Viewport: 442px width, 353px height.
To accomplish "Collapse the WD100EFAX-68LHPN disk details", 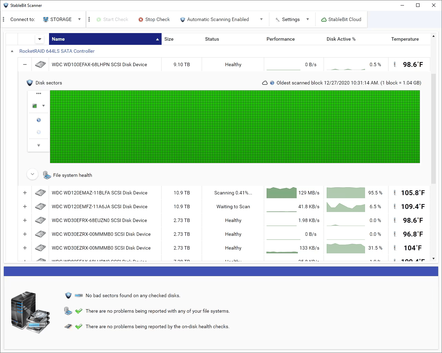I will point(25,64).
